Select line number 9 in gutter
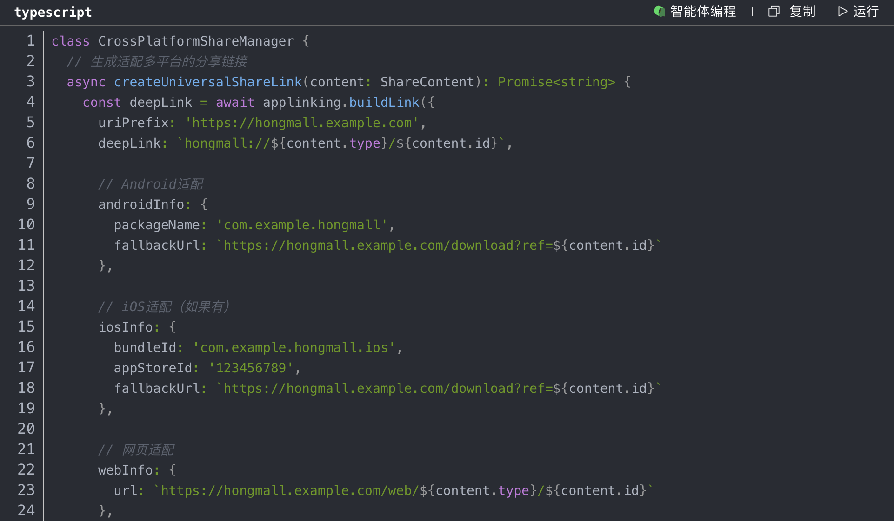This screenshot has width=894, height=521. tap(31, 204)
